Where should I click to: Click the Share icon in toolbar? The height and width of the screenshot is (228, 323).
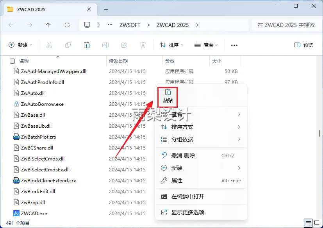coord(124,45)
